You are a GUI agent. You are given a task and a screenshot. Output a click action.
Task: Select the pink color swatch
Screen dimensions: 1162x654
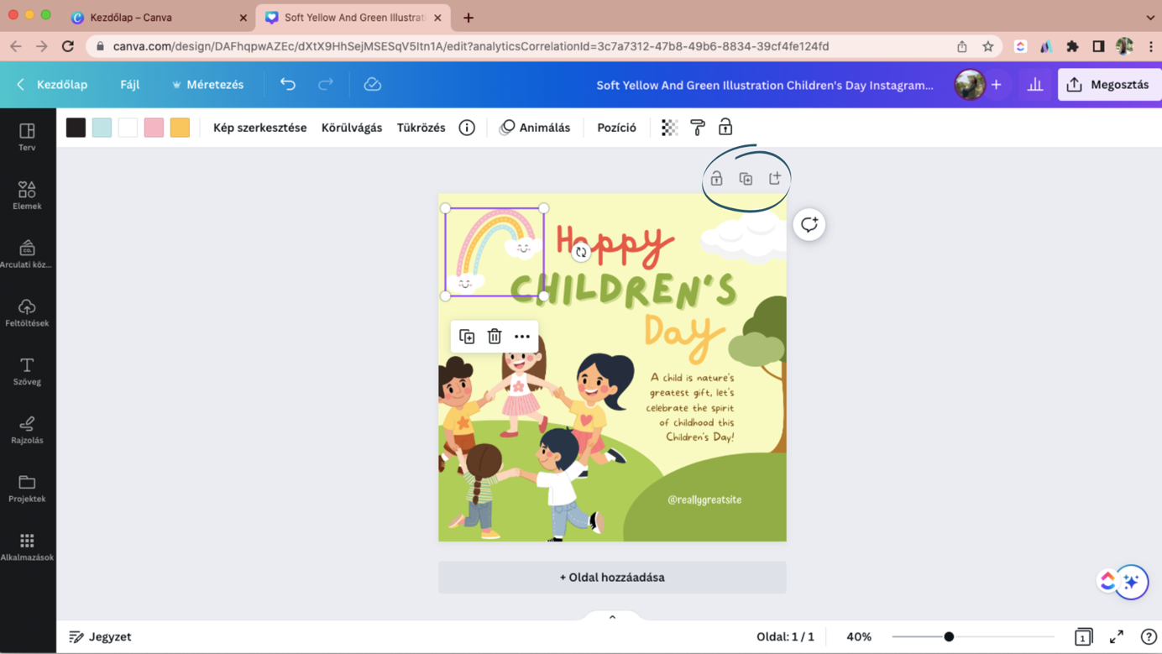(x=154, y=128)
